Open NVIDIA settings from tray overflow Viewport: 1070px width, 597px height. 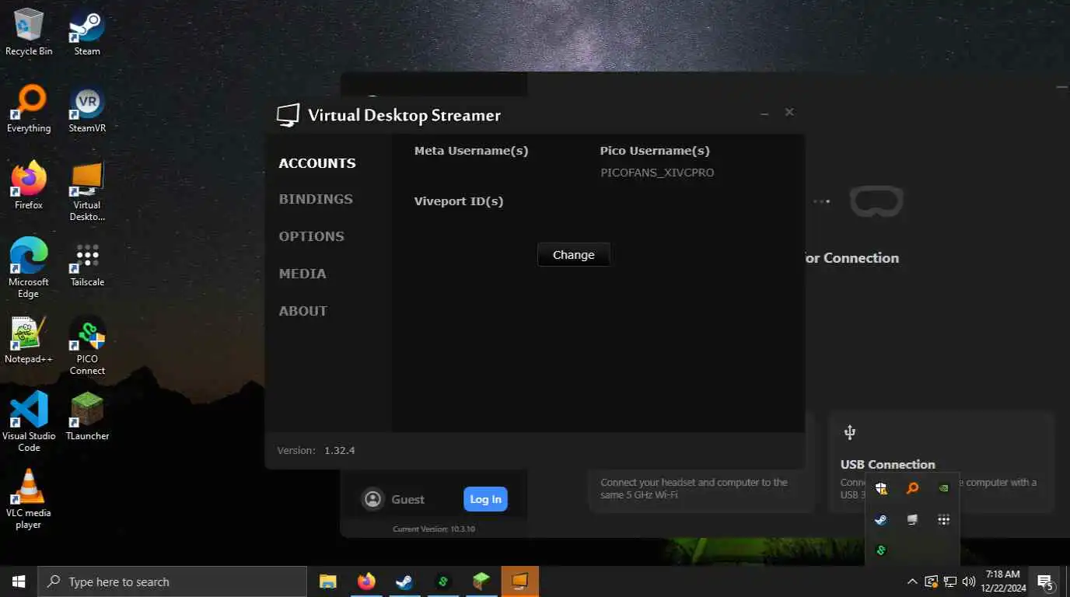(x=943, y=488)
